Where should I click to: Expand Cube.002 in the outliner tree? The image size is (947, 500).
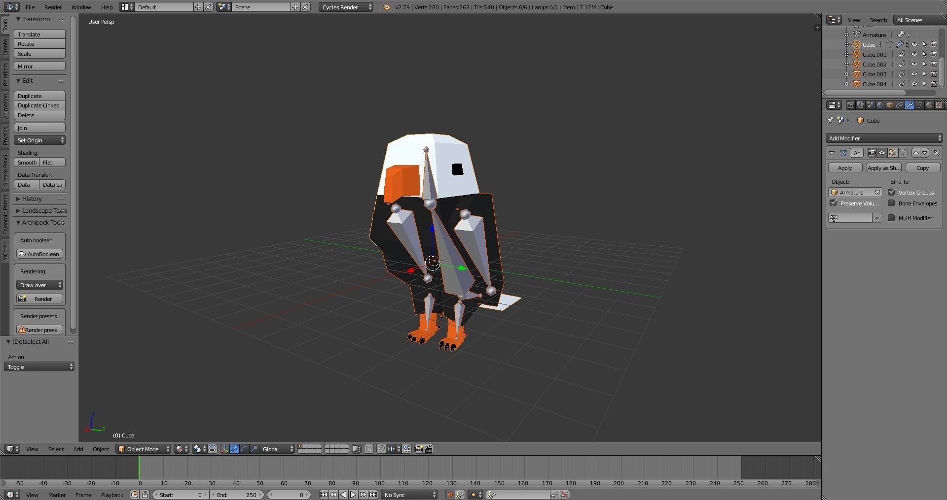coord(847,64)
